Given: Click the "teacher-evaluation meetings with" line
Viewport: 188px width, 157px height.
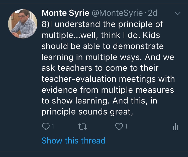Looking at the screenshot, I should coord(108,79).
